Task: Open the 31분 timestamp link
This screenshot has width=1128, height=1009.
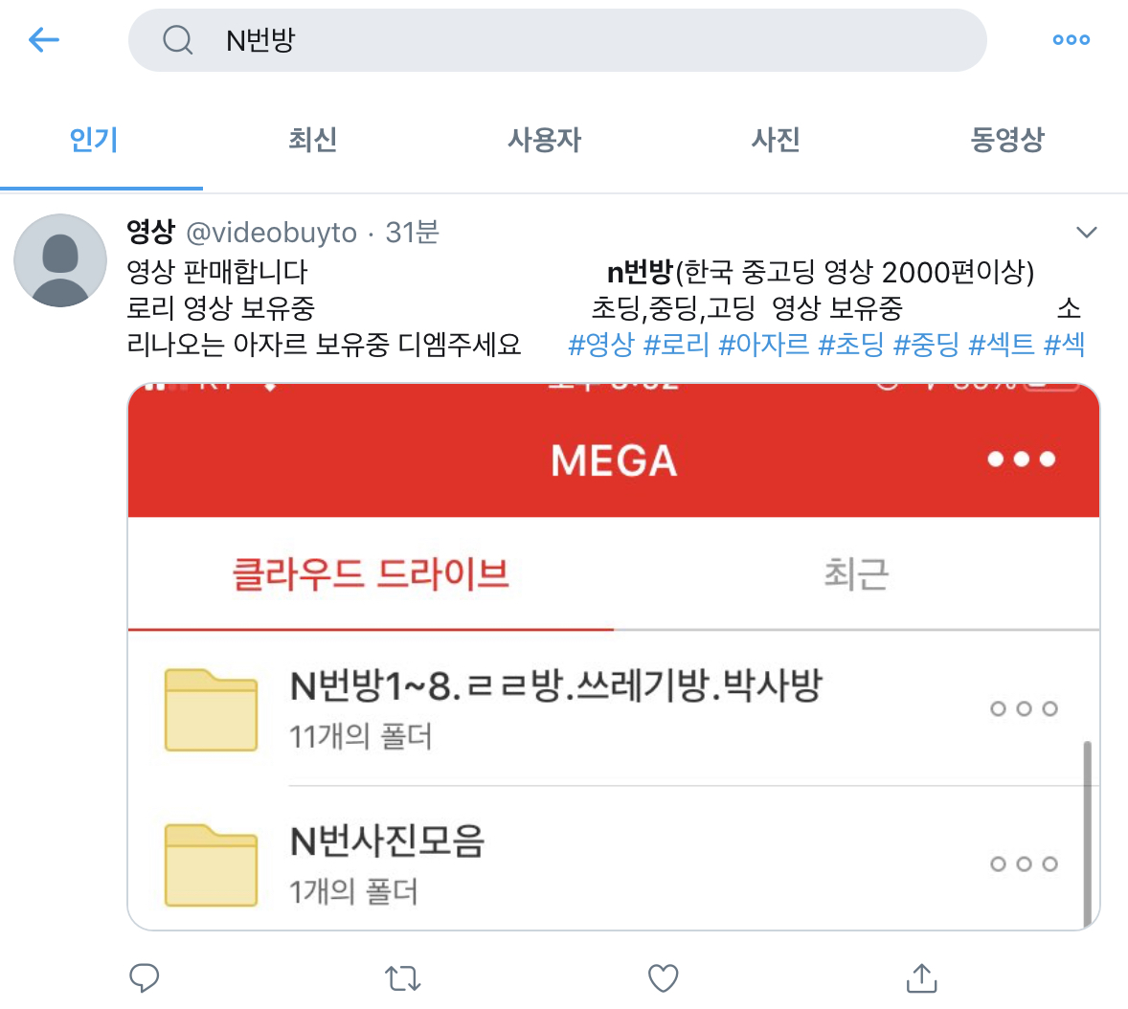Action: tap(412, 233)
